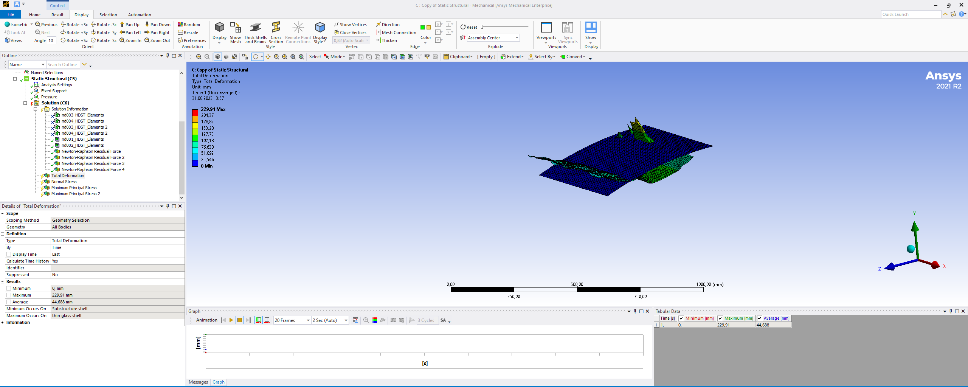Enable the Display Time checkbox
The height and width of the screenshot is (387, 968).
[9, 254]
